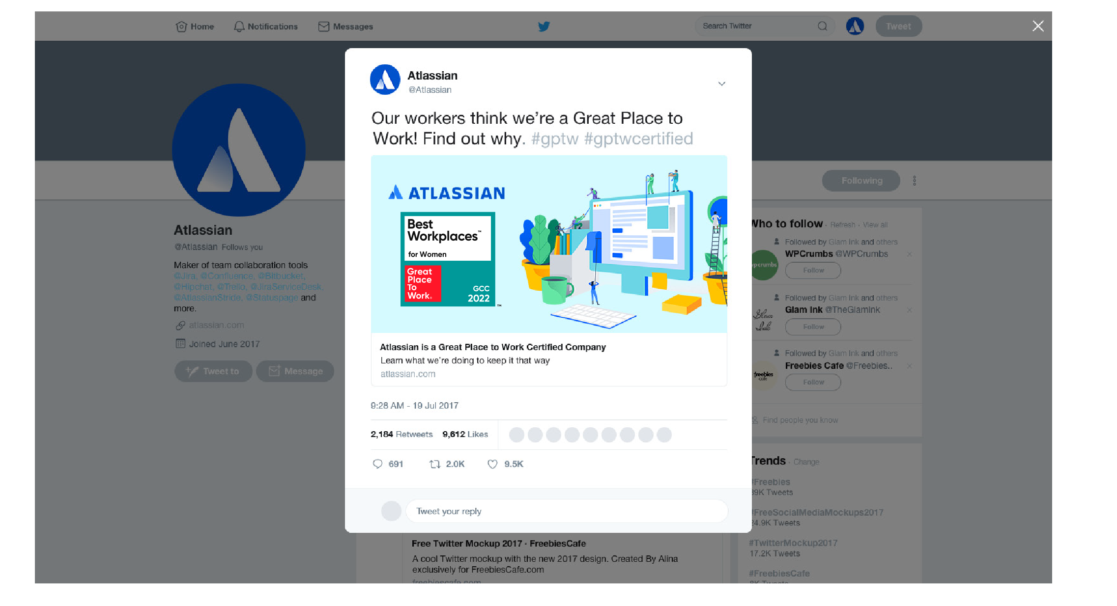Click Atlassian avatar in tweet header

click(x=385, y=80)
